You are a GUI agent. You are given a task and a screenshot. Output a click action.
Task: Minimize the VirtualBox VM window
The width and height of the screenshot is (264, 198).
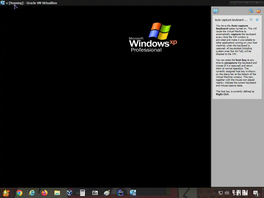point(235,3)
